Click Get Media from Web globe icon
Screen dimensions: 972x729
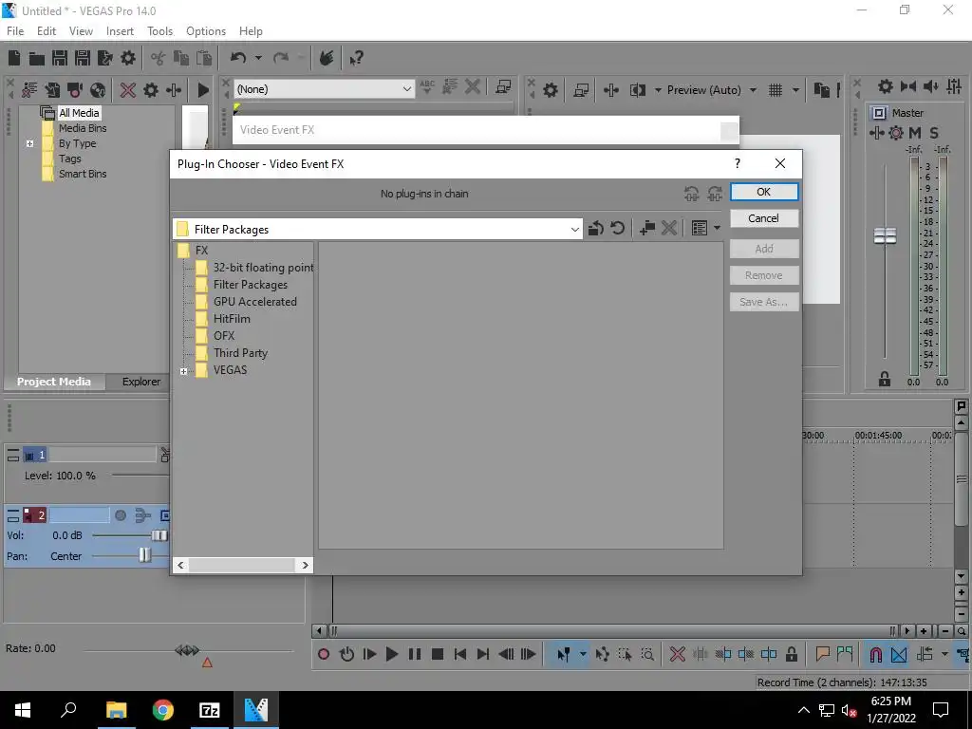pyautogui.click(x=98, y=90)
